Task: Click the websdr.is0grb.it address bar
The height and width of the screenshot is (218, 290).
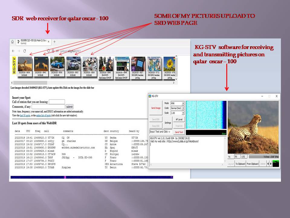Action: click(x=70, y=51)
